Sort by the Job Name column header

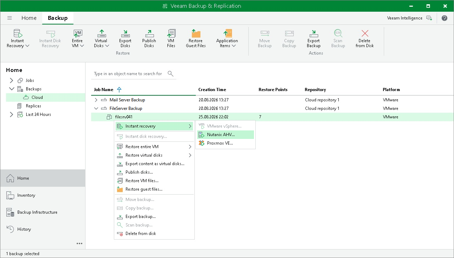104,90
